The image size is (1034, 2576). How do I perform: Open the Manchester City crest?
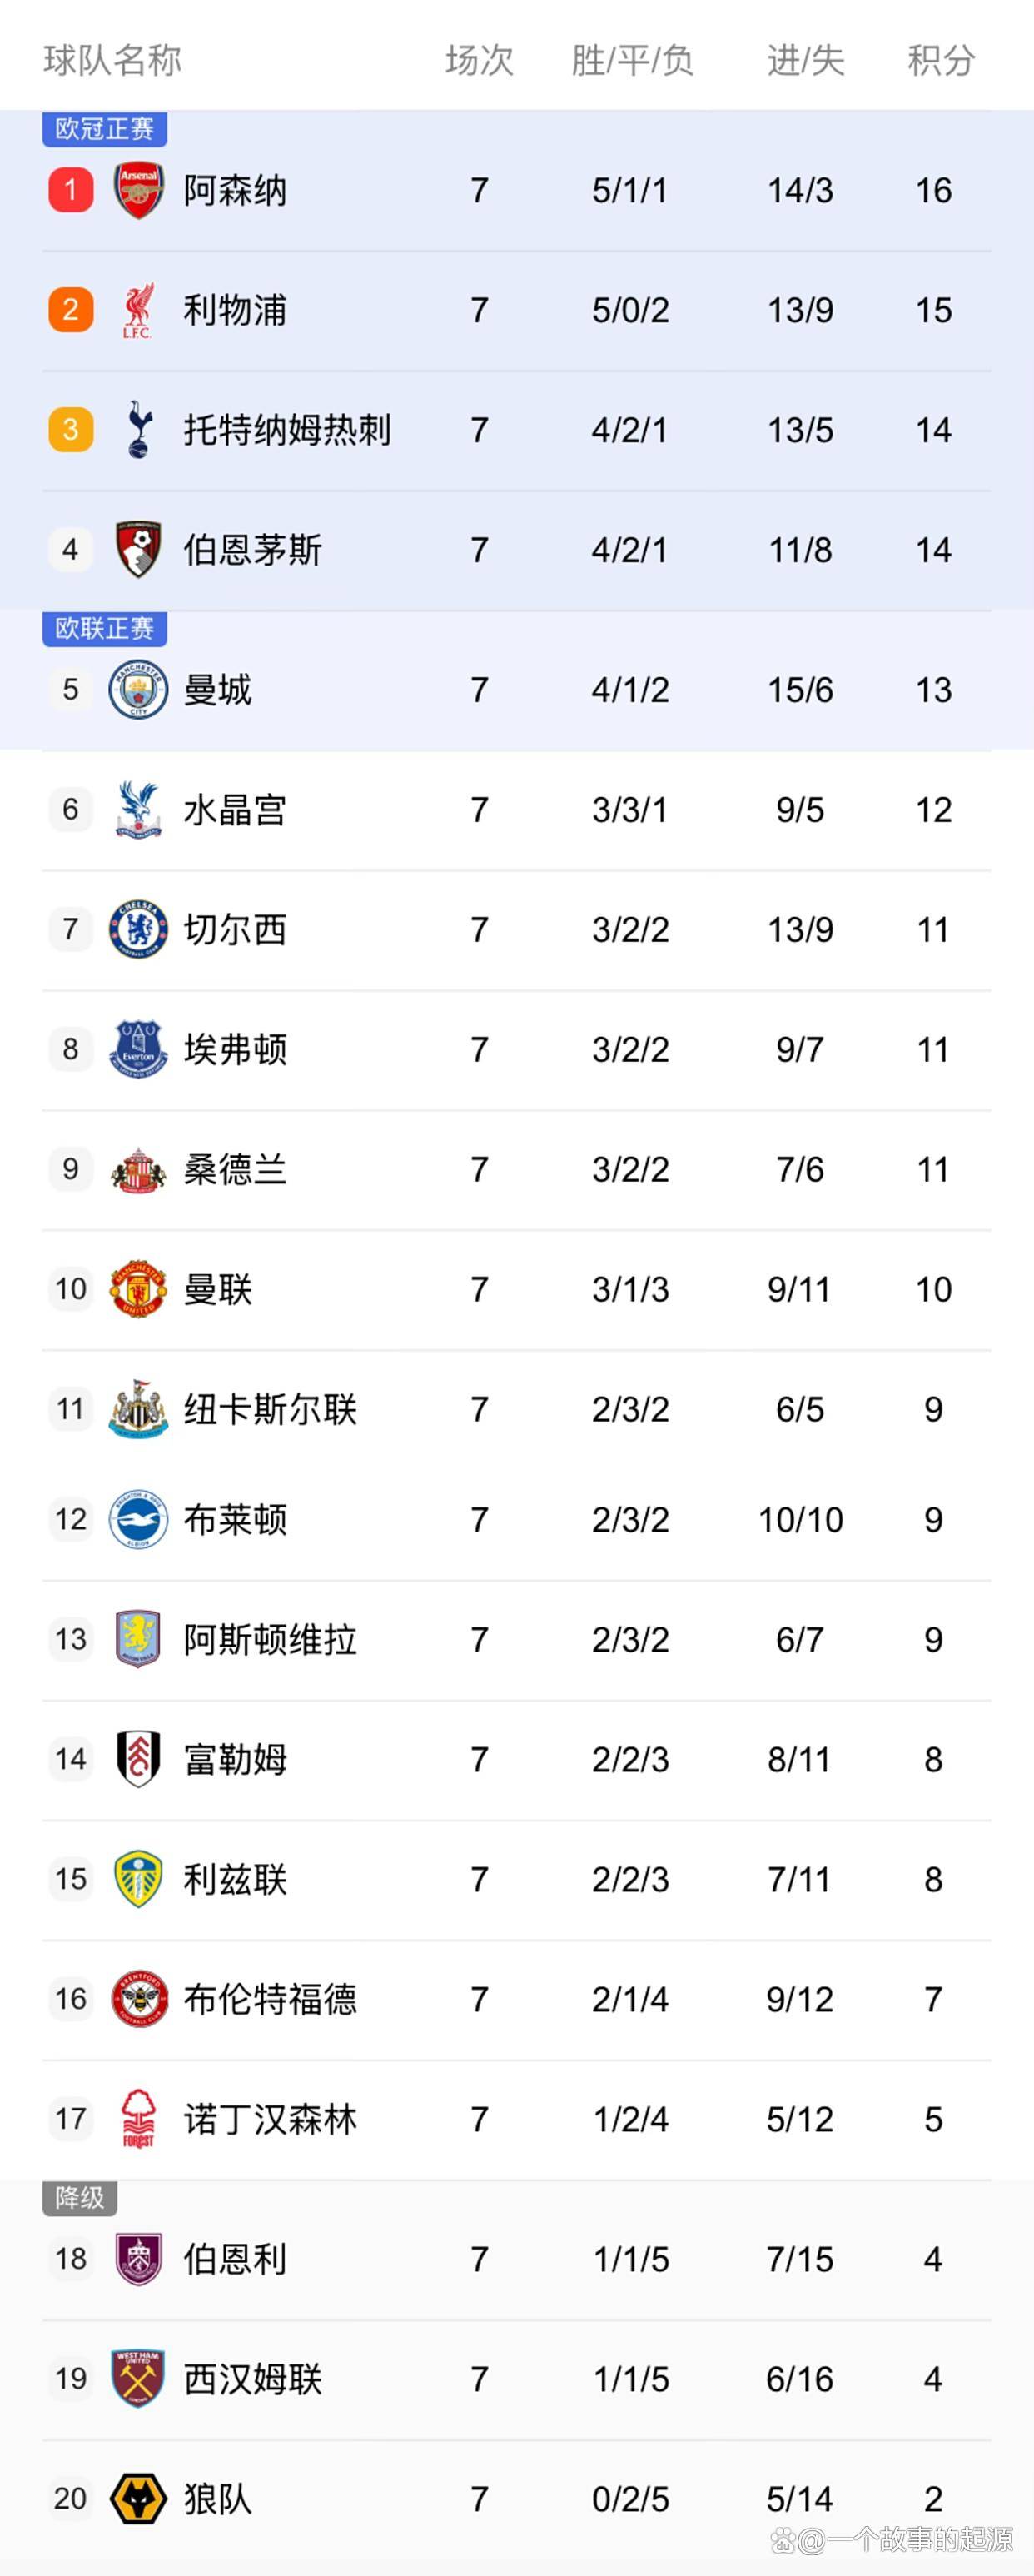tap(138, 690)
